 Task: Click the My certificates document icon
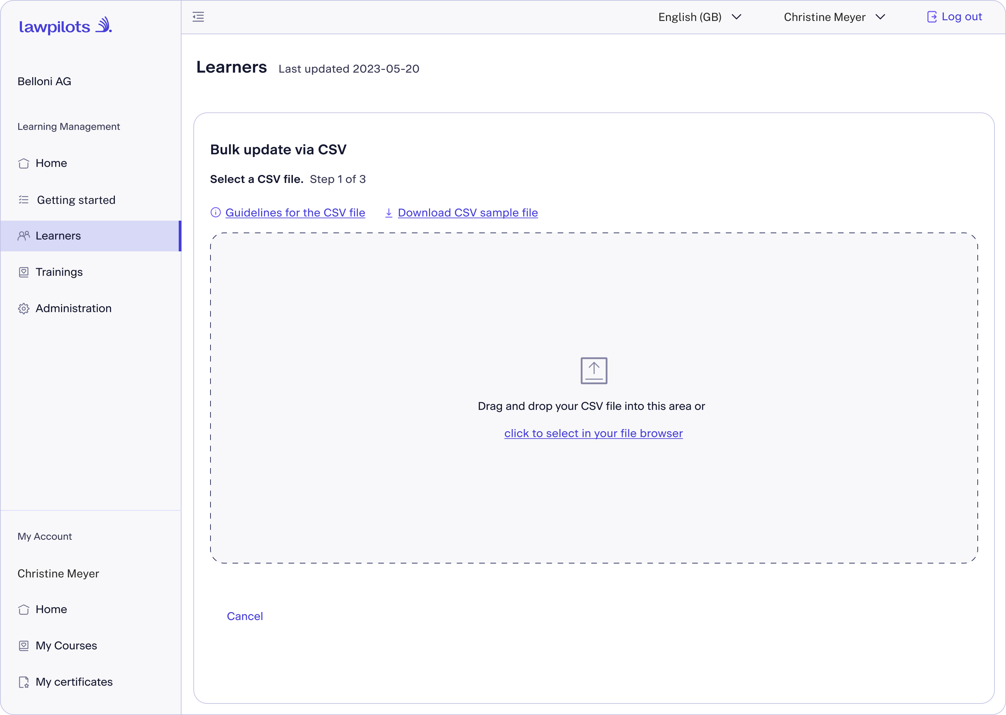(x=24, y=682)
